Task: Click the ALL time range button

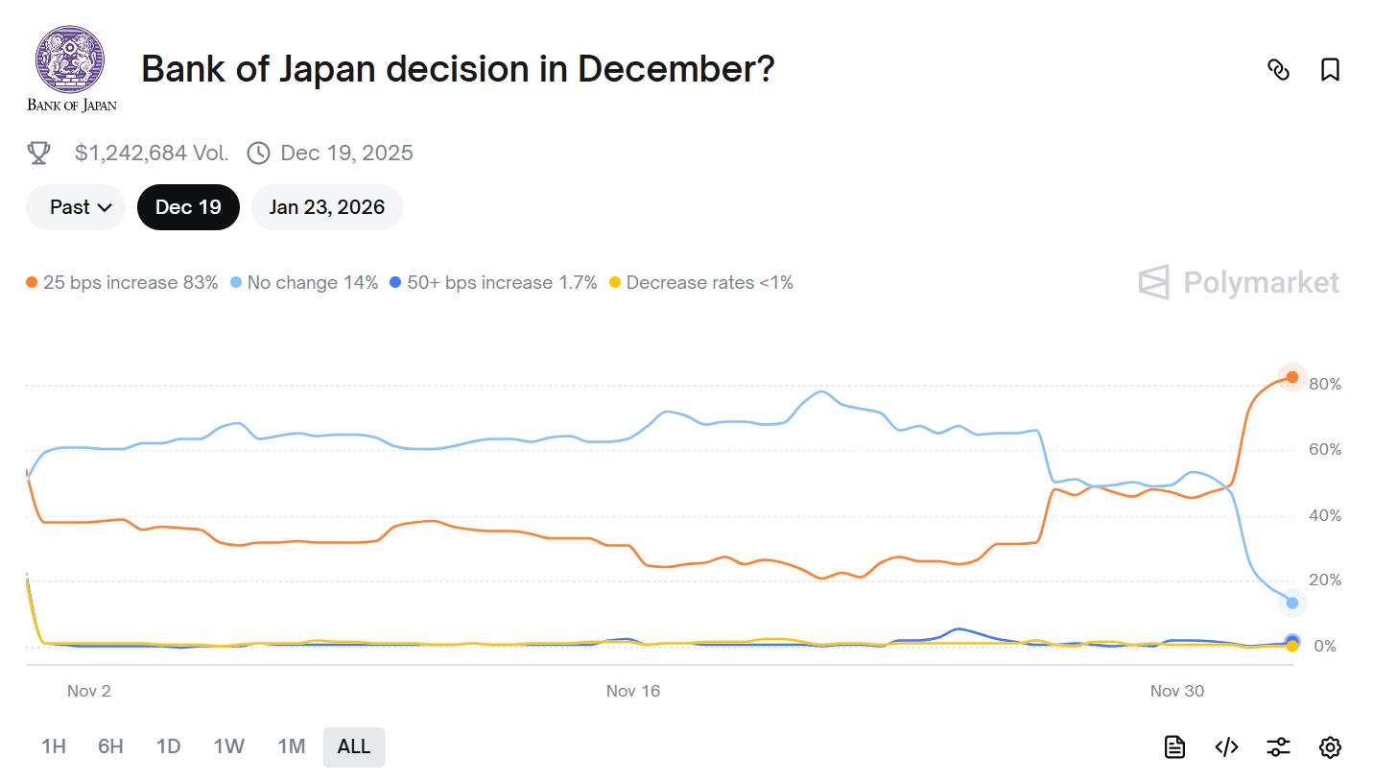Action: click(x=353, y=746)
